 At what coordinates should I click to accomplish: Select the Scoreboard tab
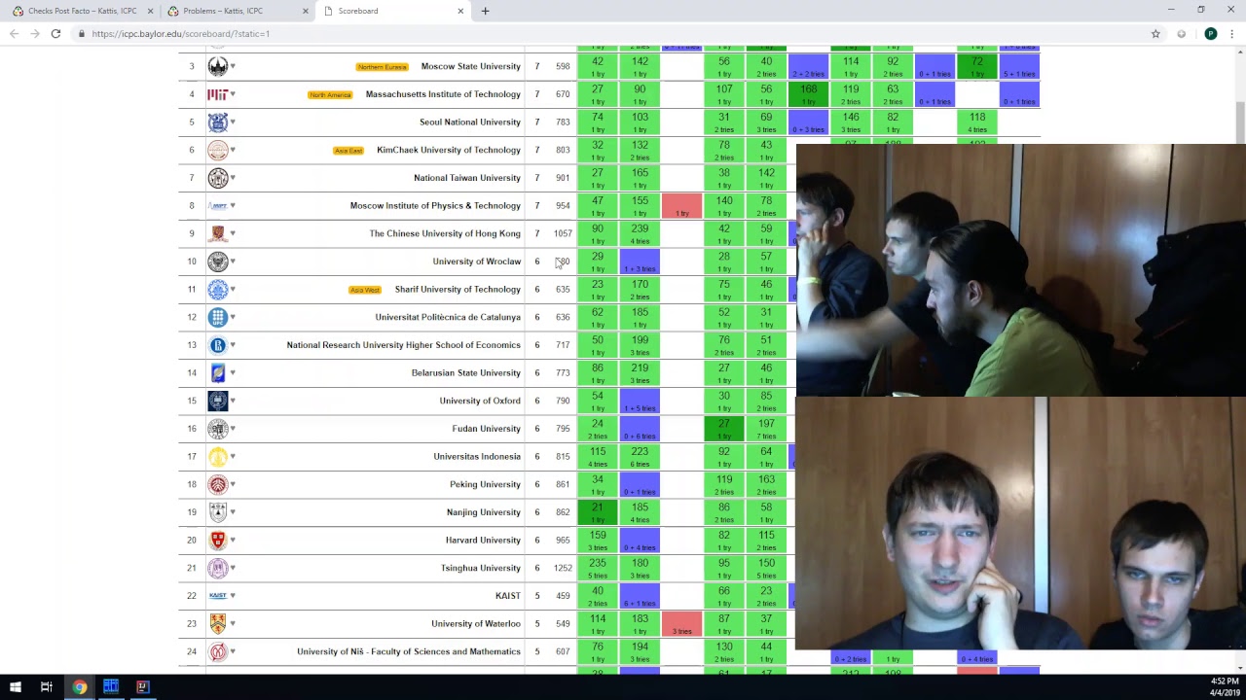tap(393, 11)
